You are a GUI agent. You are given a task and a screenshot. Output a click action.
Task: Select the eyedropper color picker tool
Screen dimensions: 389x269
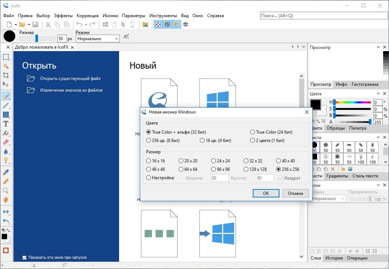pyautogui.click(x=6, y=172)
